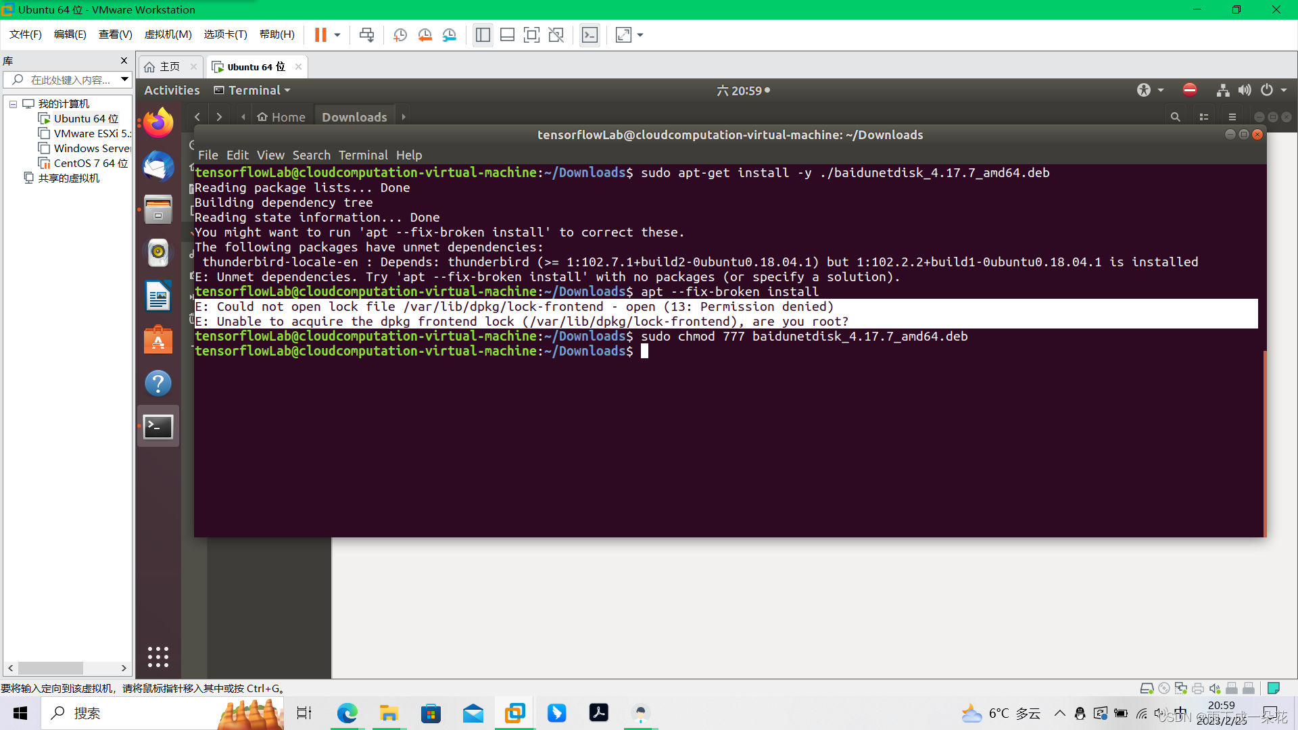Toggle Ubuntu volume indicator
Image resolution: width=1298 pixels, height=730 pixels.
(x=1245, y=90)
